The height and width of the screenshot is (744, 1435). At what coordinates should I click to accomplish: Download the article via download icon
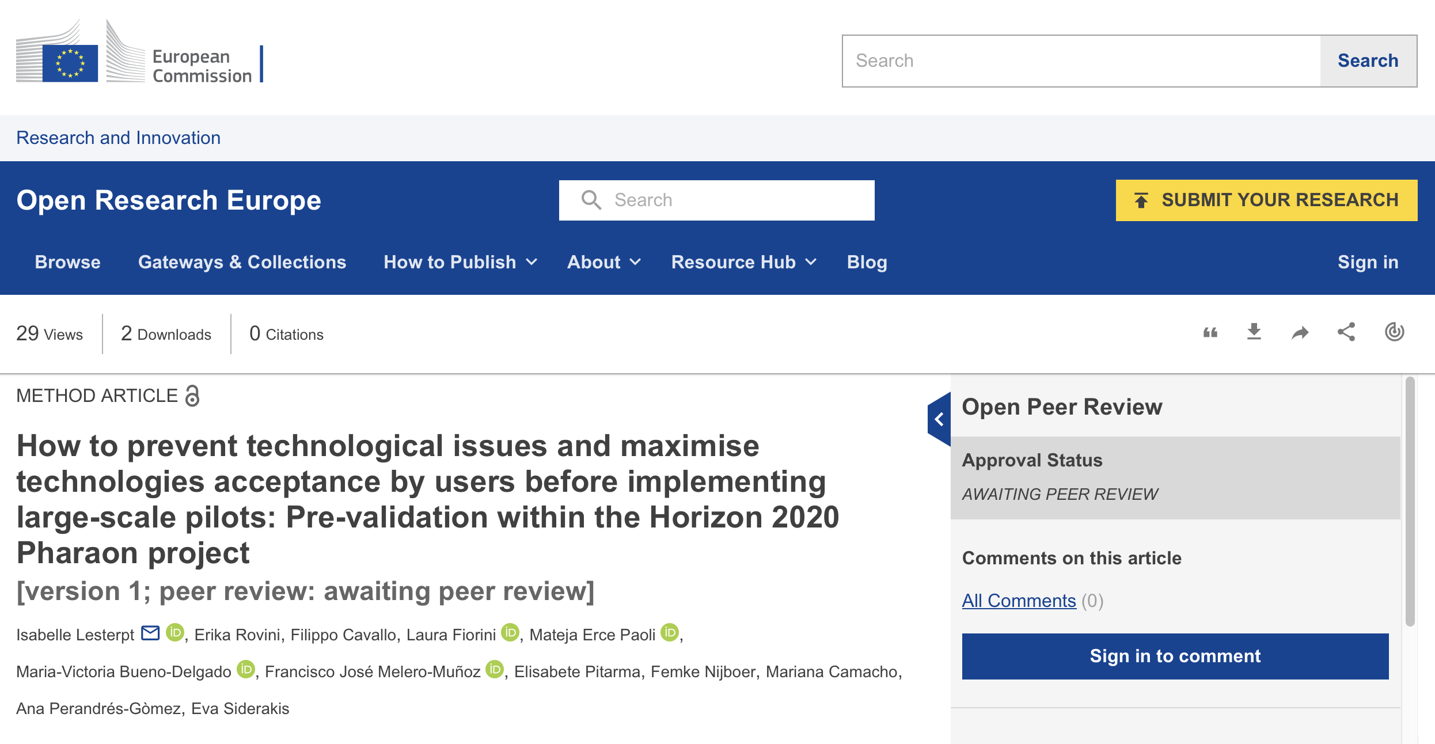click(1254, 332)
